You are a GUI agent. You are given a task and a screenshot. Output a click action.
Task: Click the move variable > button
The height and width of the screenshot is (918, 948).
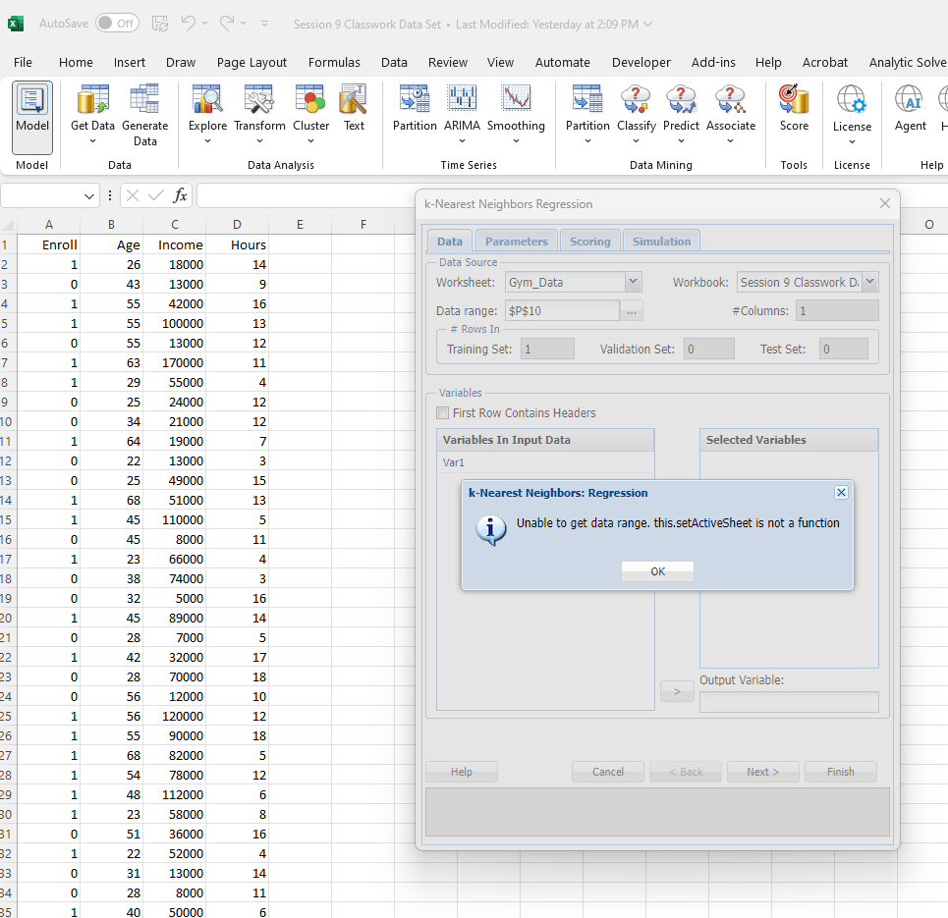pyautogui.click(x=677, y=691)
